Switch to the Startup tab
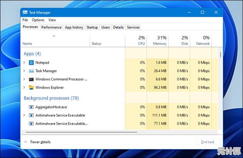Viewport: 243px width, 158px height. (92, 27)
